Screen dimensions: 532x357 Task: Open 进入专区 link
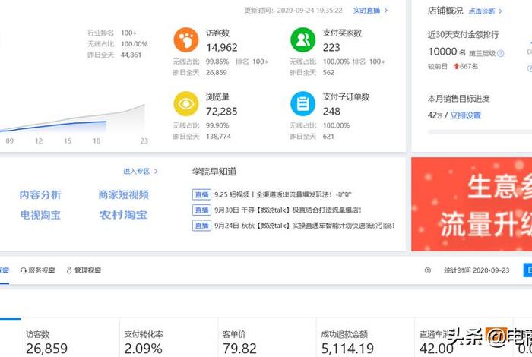pos(136,171)
